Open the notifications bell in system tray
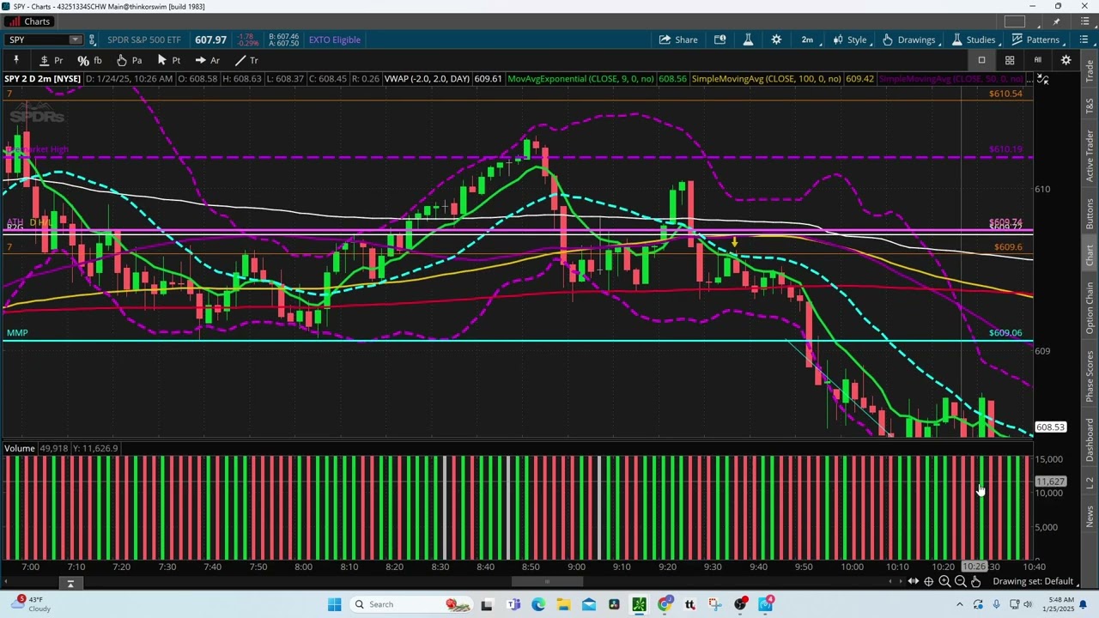 (x=1084, y=604)
